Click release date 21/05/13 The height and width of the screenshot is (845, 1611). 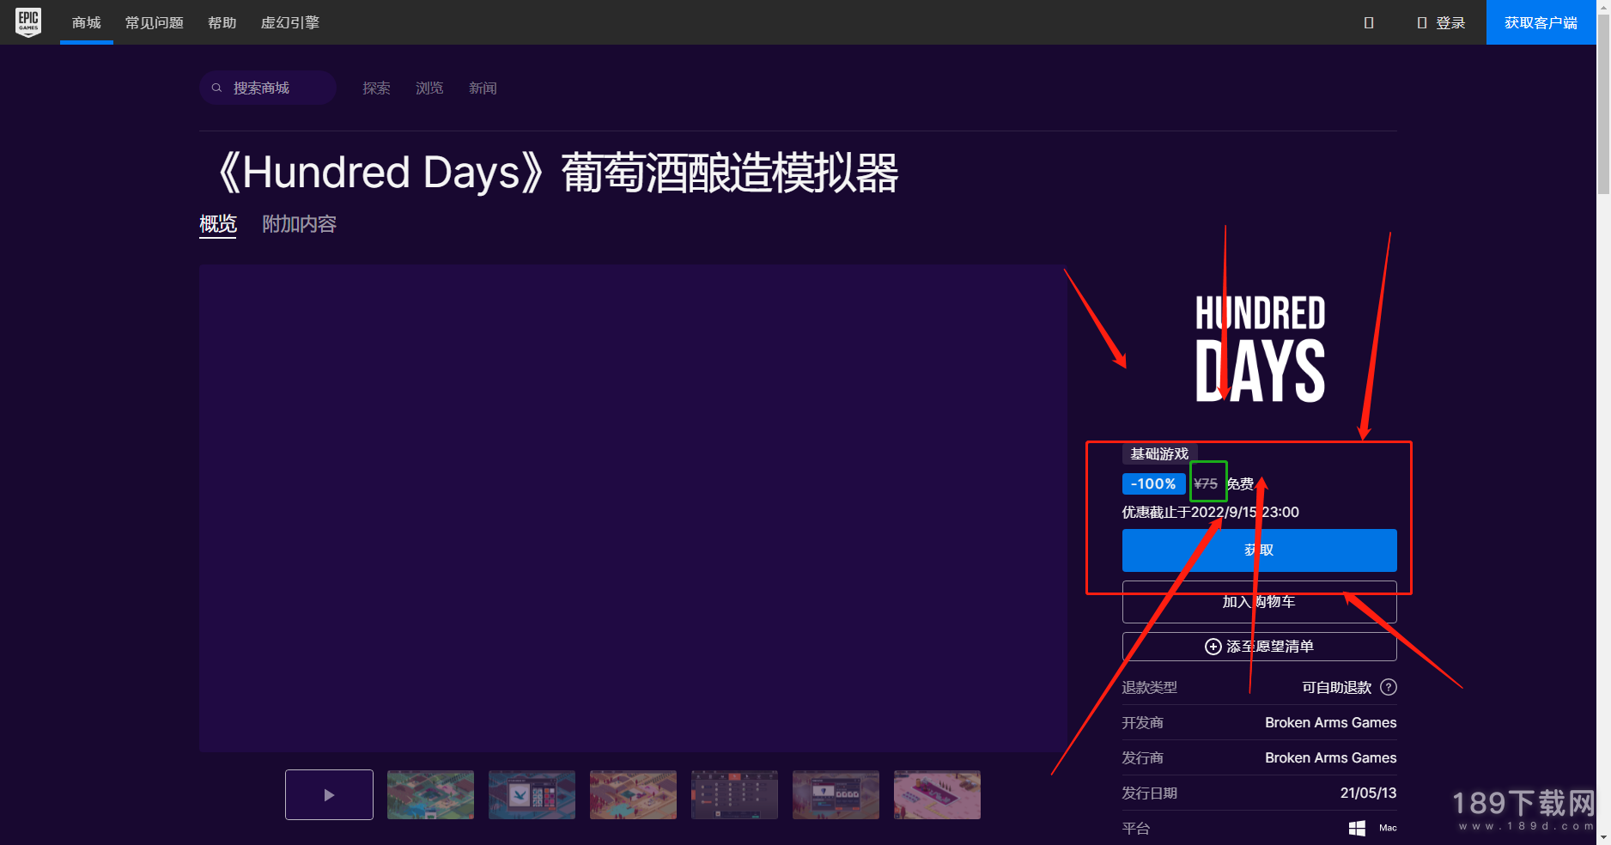(x=1368, y=793)
